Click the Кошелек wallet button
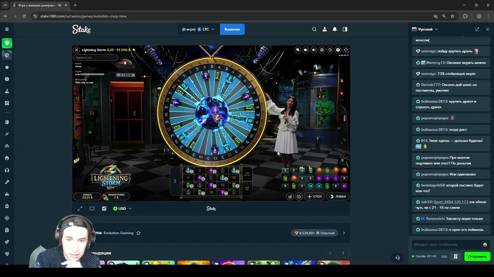Viewport: 494px width, 277px height. point(232,29)
